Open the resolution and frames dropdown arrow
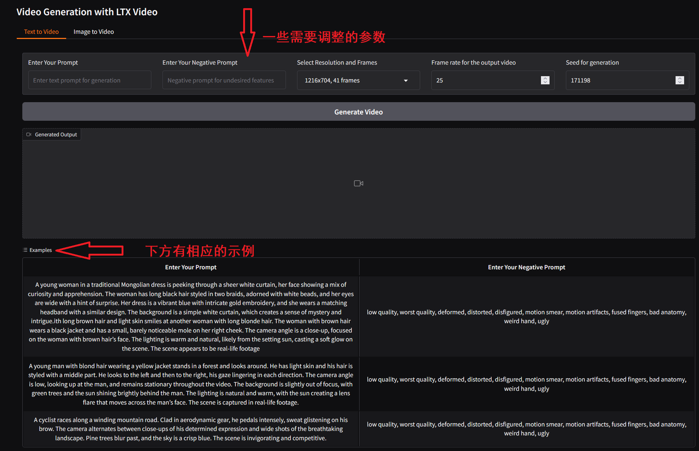Viewport: 699px width, 451px height. pyautogui.click(x=406, y=81)
